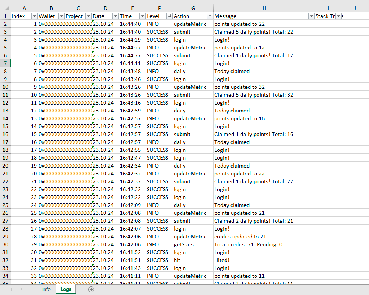369x295 pixels.
Task: Select column J header
Action: pos(355,9)
